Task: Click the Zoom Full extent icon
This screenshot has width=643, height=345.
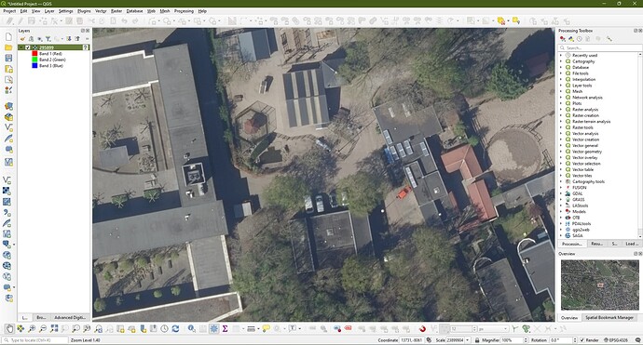Action: [x=54, y=328]
